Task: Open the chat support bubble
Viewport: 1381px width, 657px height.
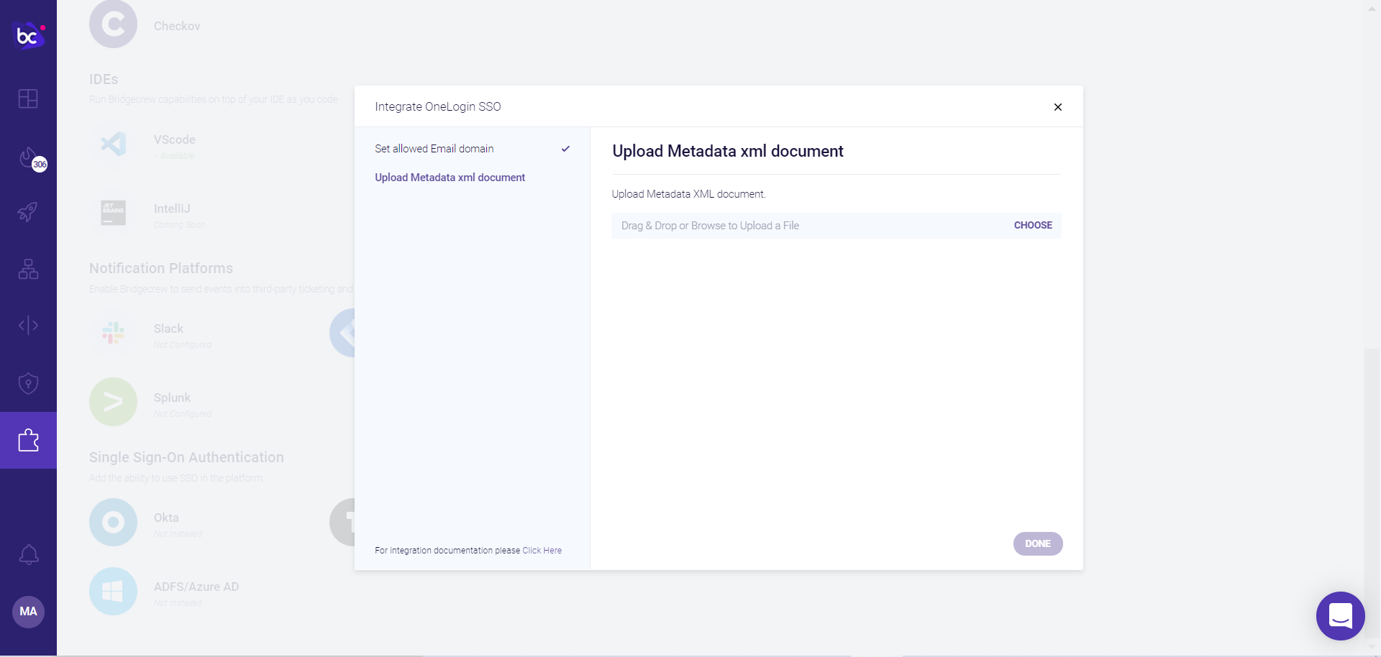Action: [x=1340, y=616]
